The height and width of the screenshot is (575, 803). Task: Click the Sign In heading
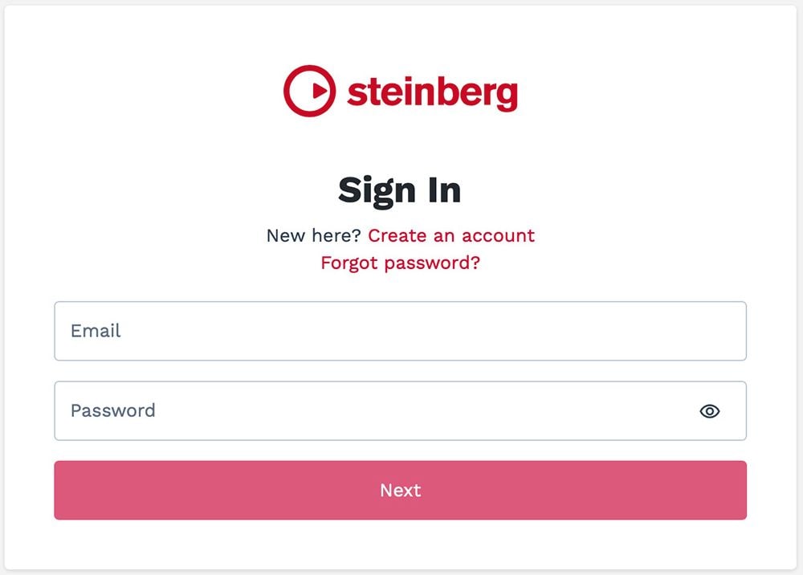(x=400, y=190)
